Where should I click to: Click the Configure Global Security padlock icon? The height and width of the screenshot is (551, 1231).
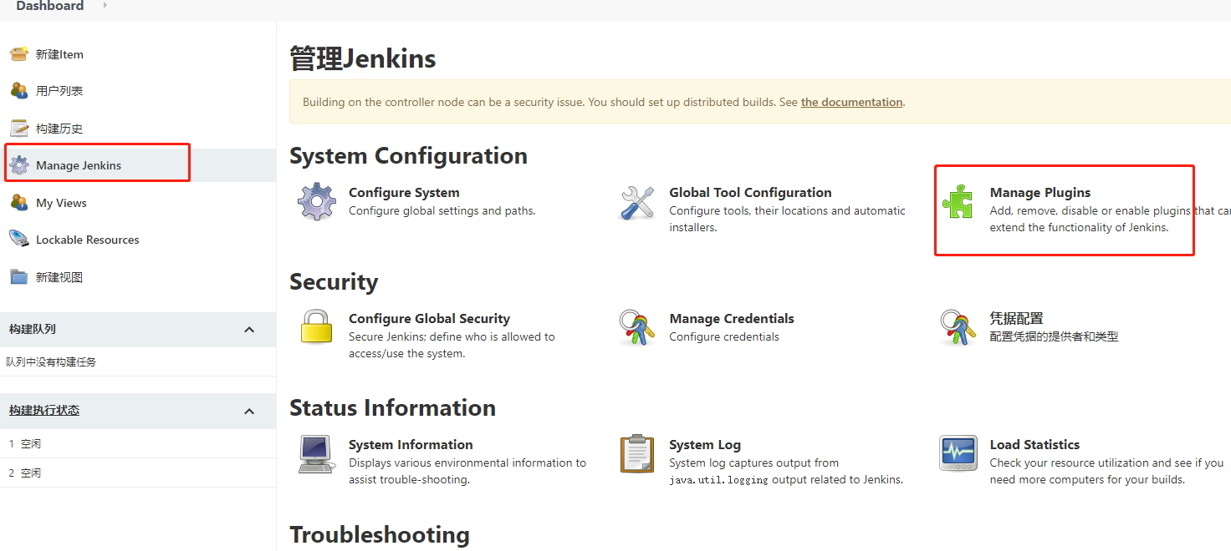click(x=317, y=326)
